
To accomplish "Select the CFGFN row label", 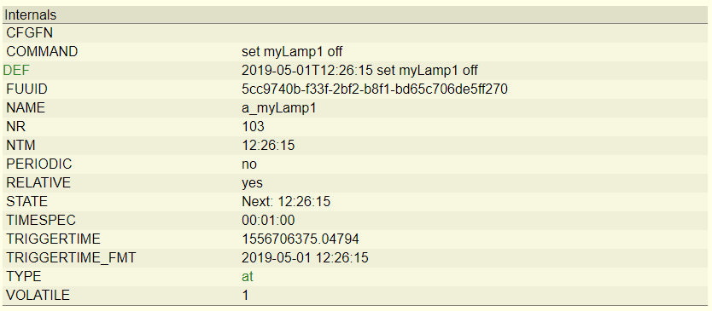I will pyautogui.click(x=30, y=33).
